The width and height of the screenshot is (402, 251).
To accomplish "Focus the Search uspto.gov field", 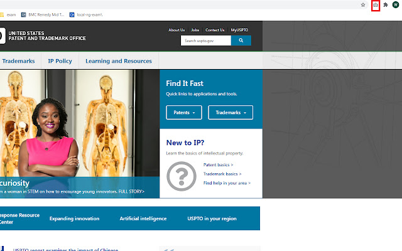I will pyautogui.click(x=206, y=40).
